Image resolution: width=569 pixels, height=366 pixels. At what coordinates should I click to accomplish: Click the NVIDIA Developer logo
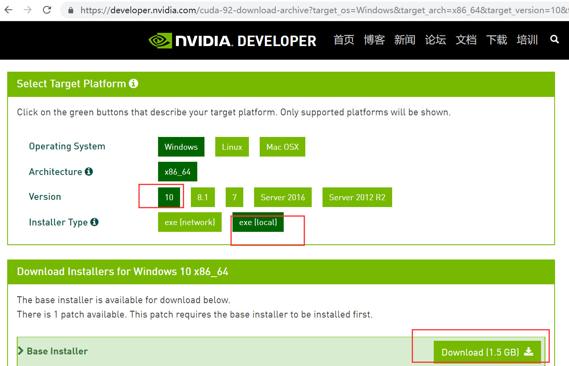tap(232, 40)
